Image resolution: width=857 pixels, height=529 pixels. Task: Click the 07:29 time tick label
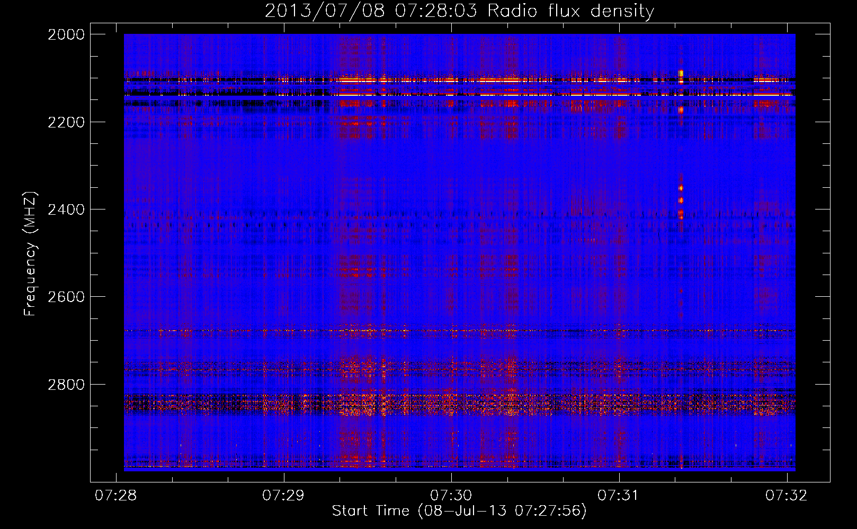tap(283, 496)
